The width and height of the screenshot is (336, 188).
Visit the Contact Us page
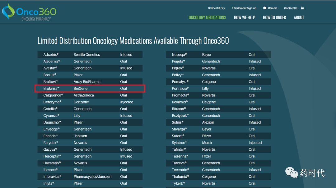291,8
